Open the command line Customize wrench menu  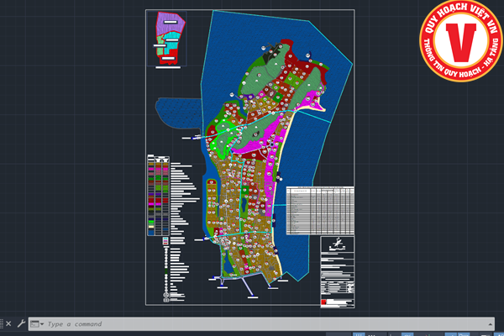tap(21, 323)
